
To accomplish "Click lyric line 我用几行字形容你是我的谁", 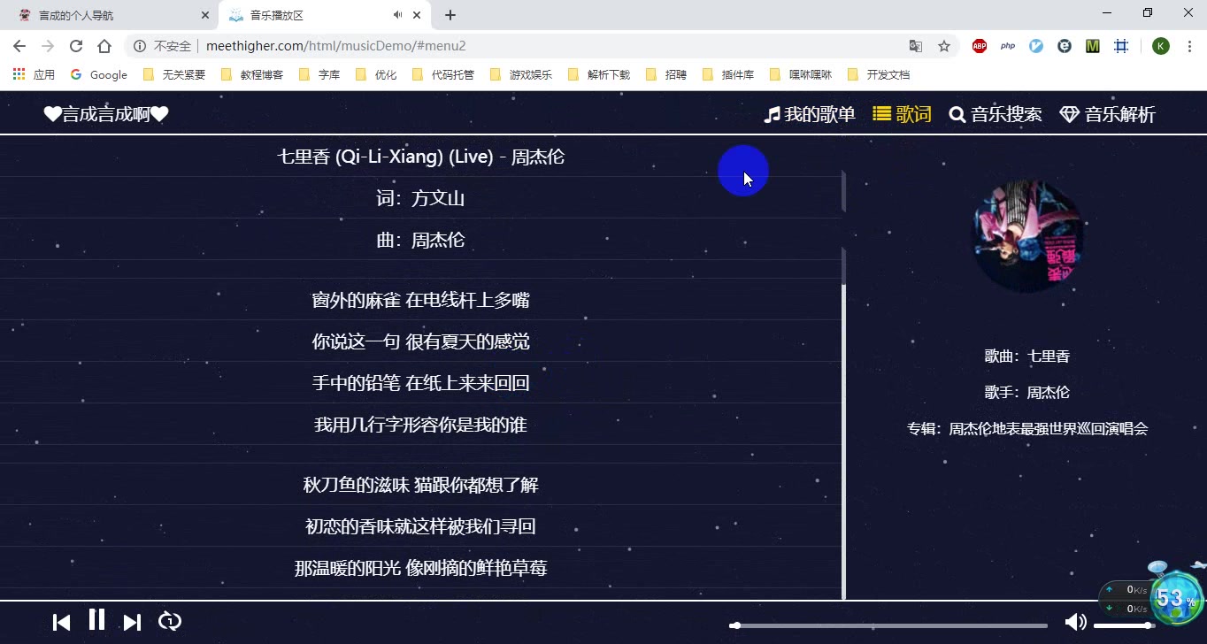I will [420, 425].
